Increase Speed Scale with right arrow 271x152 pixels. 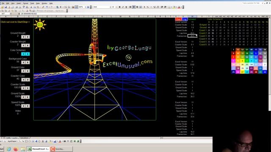pos(28,106)
